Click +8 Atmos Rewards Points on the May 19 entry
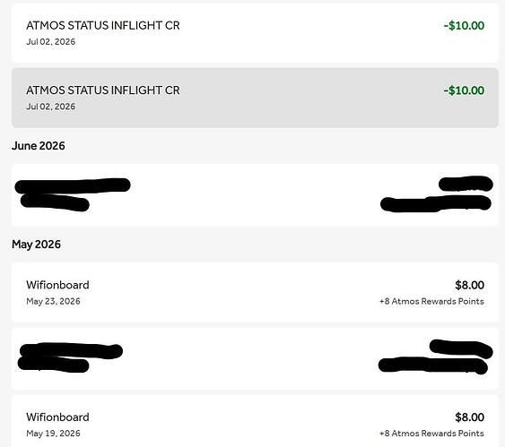This screenshot has height=447, width=505. tap(431, 434)
